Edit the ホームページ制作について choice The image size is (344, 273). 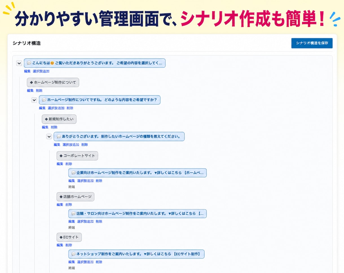(x=30, y=91)
